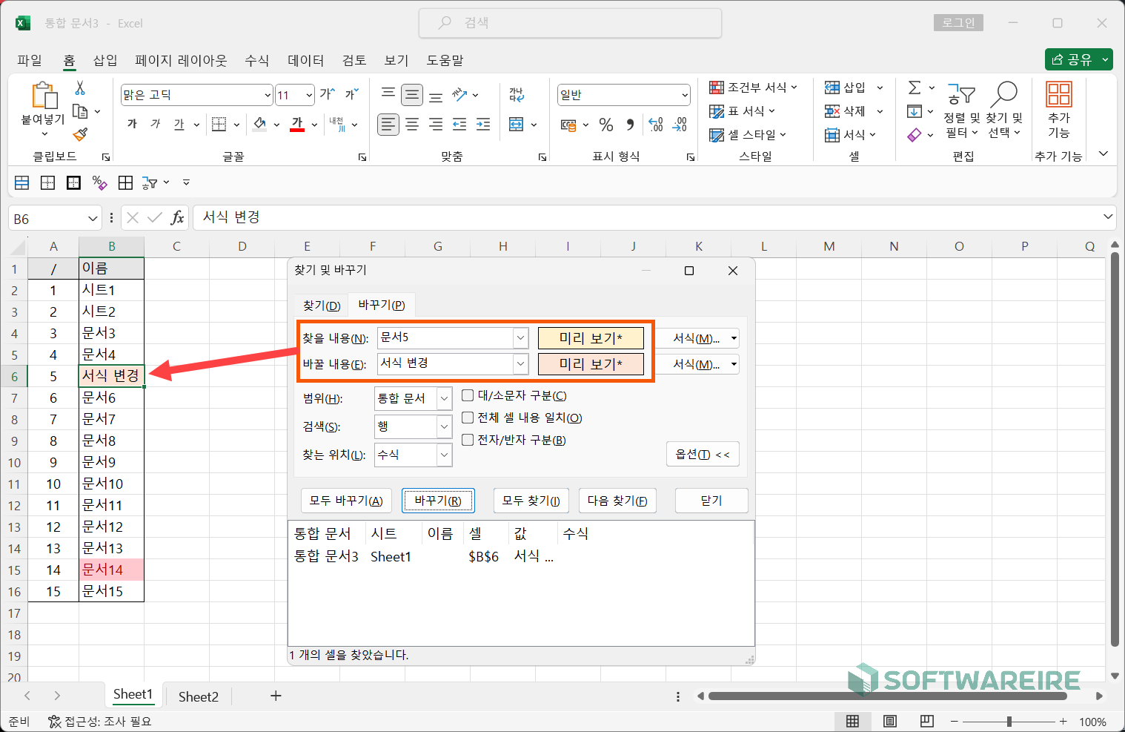1125x732 pixels.
Task: Expand the find what history dropdown
Action: click(521, 338)
